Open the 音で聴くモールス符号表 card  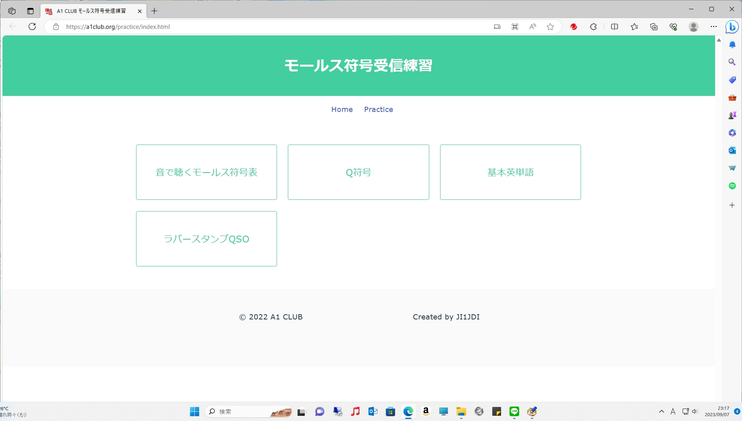coord(206,172)
